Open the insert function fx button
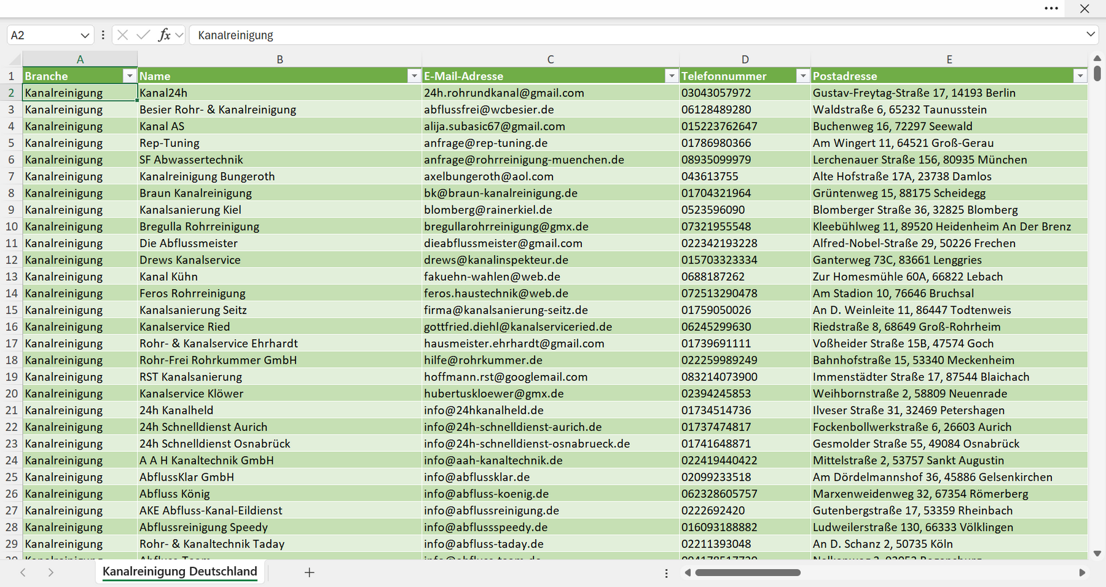Viewport: 1106px width, 587px height. 164,35
